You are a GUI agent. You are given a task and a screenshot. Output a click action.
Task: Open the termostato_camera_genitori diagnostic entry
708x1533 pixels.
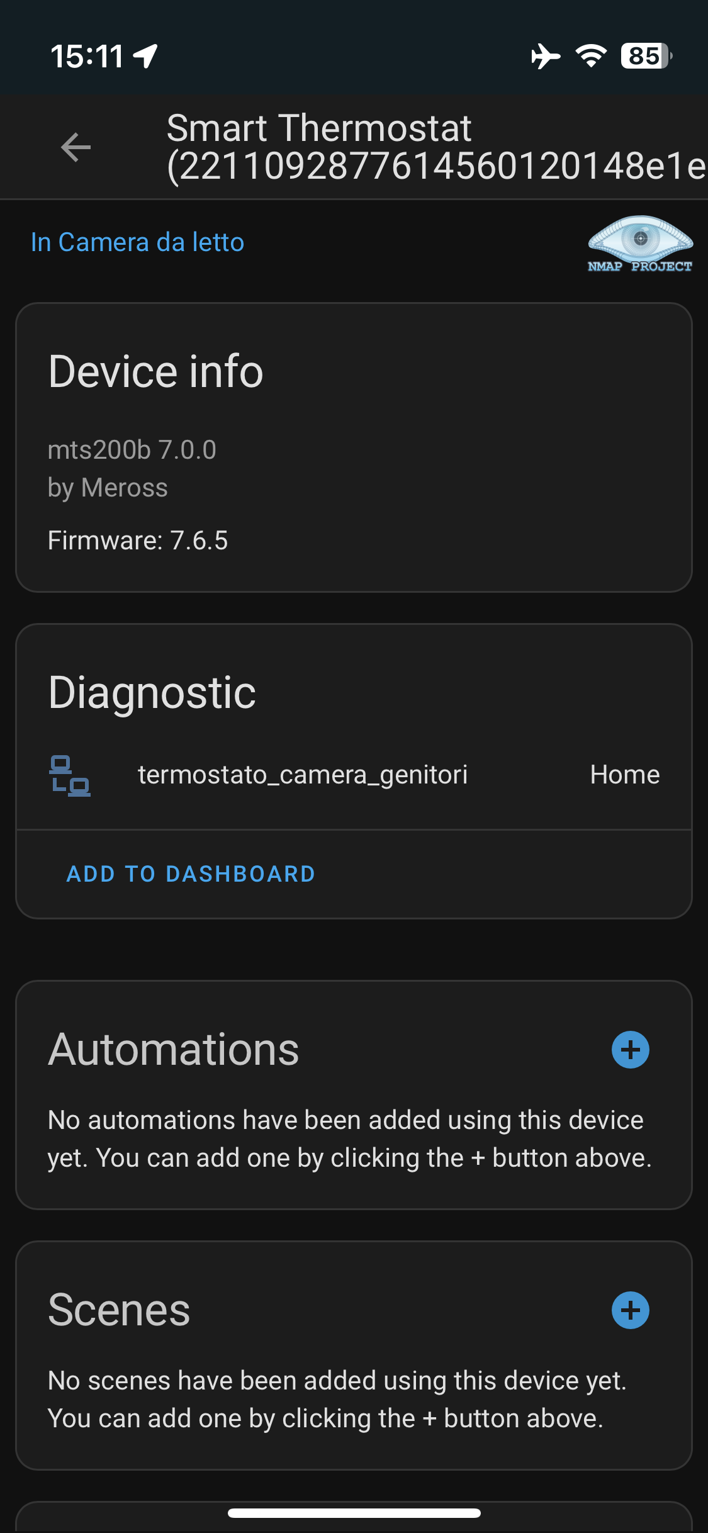(303, 775)
